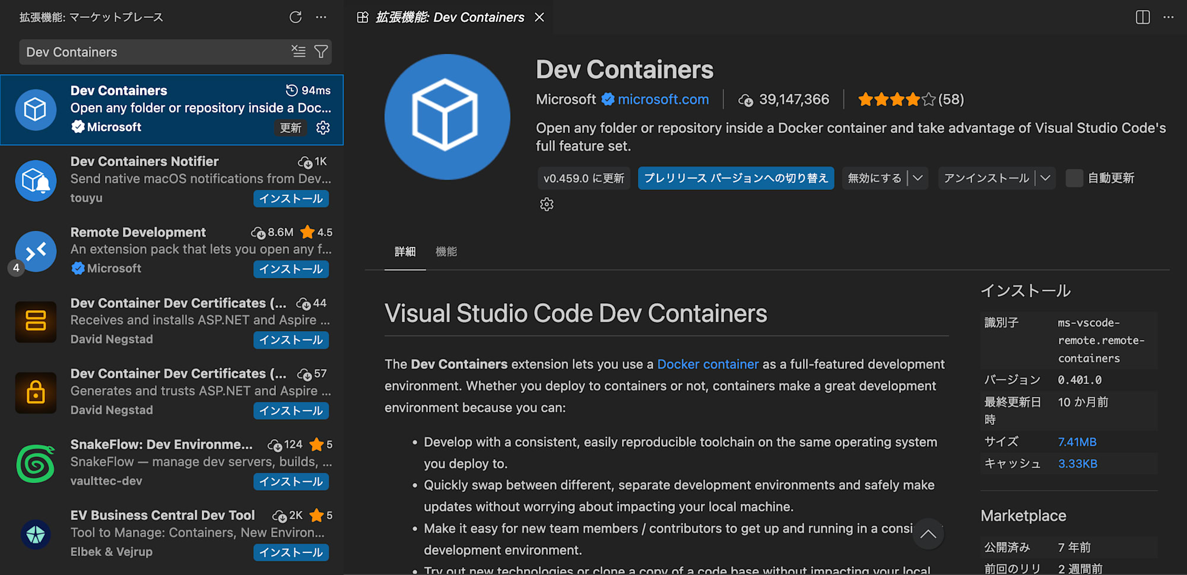The width and height of the screenshot is (1187, 575).
Task: Refresh the extensions marketplace list
Action: coord(296,17)
